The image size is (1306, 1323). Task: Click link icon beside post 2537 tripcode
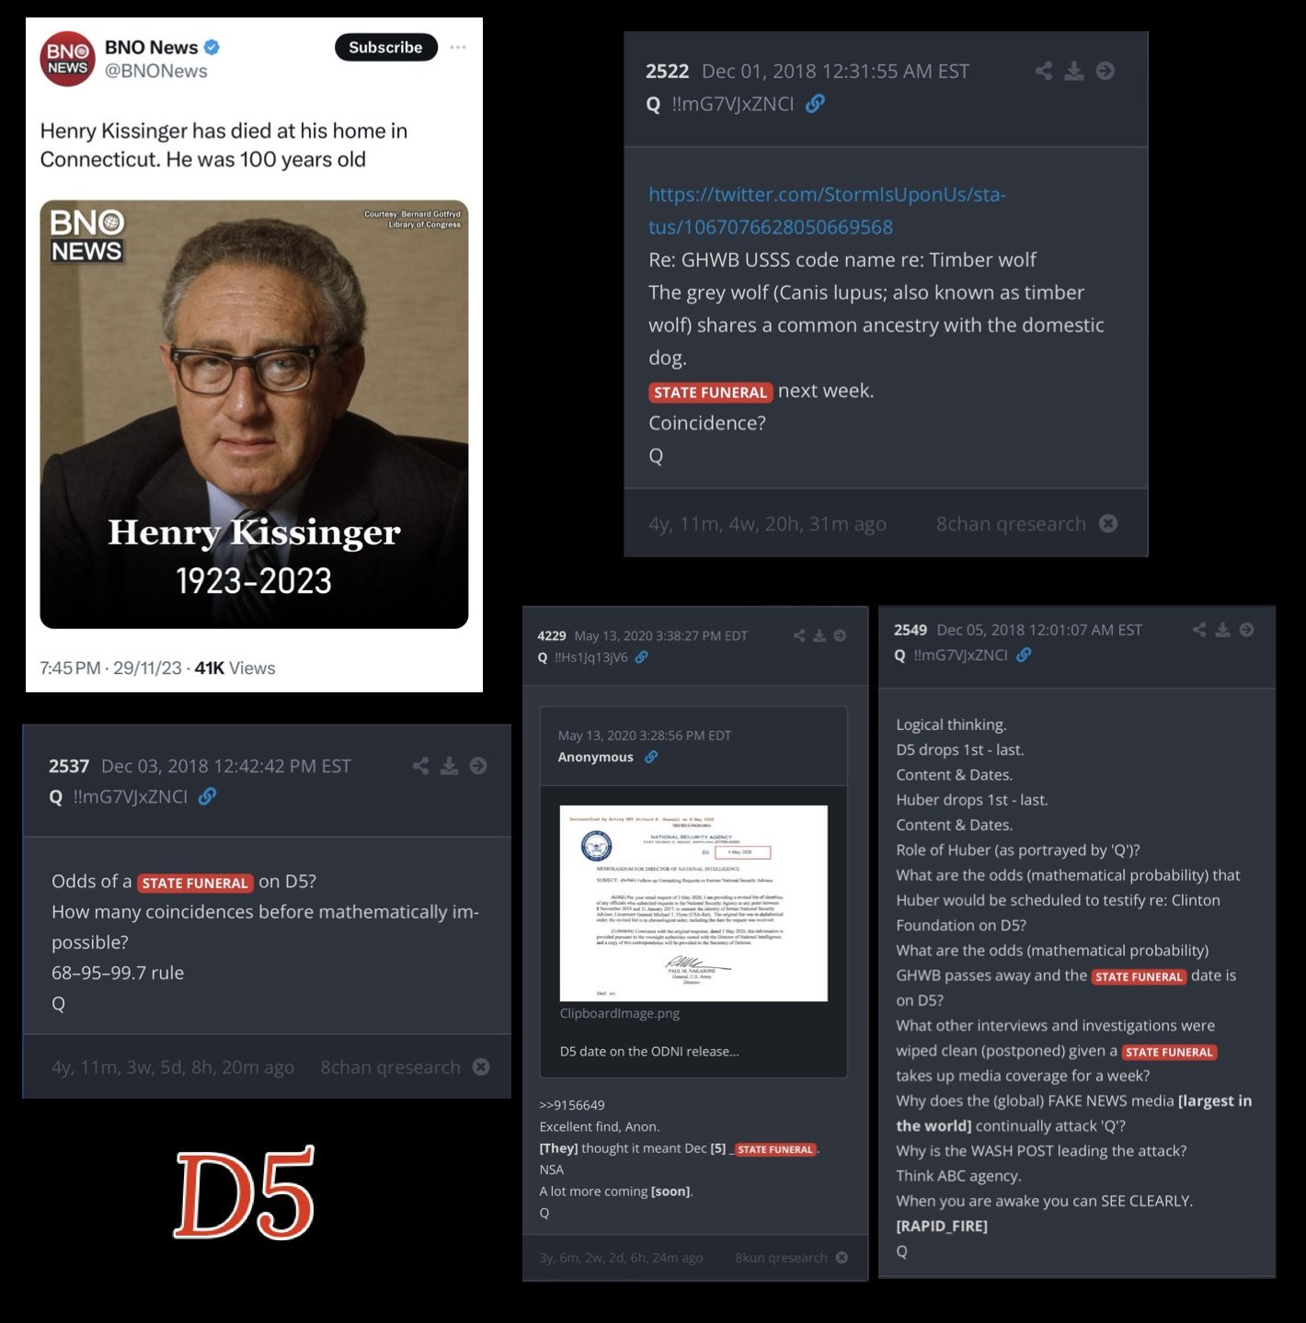click(208, 796)
